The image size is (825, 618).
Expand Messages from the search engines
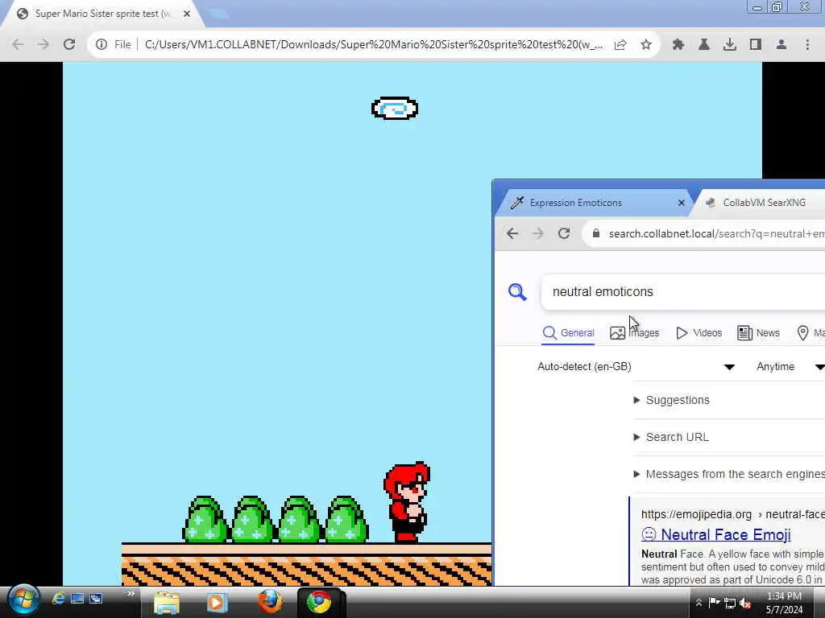click(729, 474)
